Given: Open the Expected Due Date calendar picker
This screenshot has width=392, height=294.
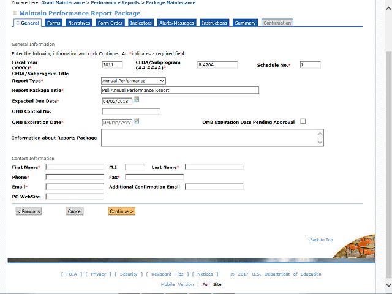Looking at the screenshot, I should click(136, 99).
